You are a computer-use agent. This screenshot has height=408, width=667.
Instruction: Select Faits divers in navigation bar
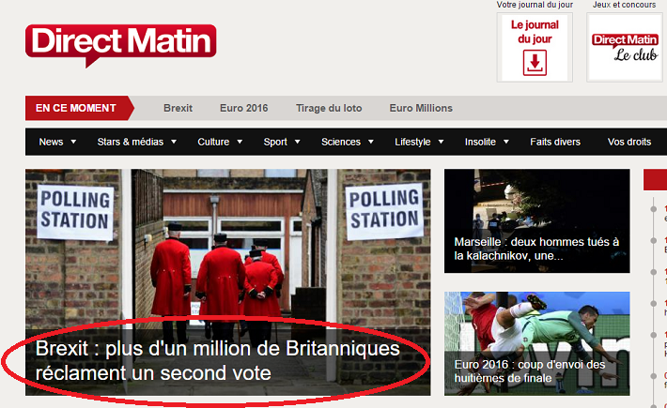555,142
